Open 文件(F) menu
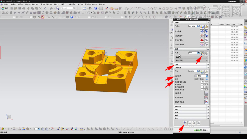The width and height of the screenshot is (247, 139). (x=6, y=4)
